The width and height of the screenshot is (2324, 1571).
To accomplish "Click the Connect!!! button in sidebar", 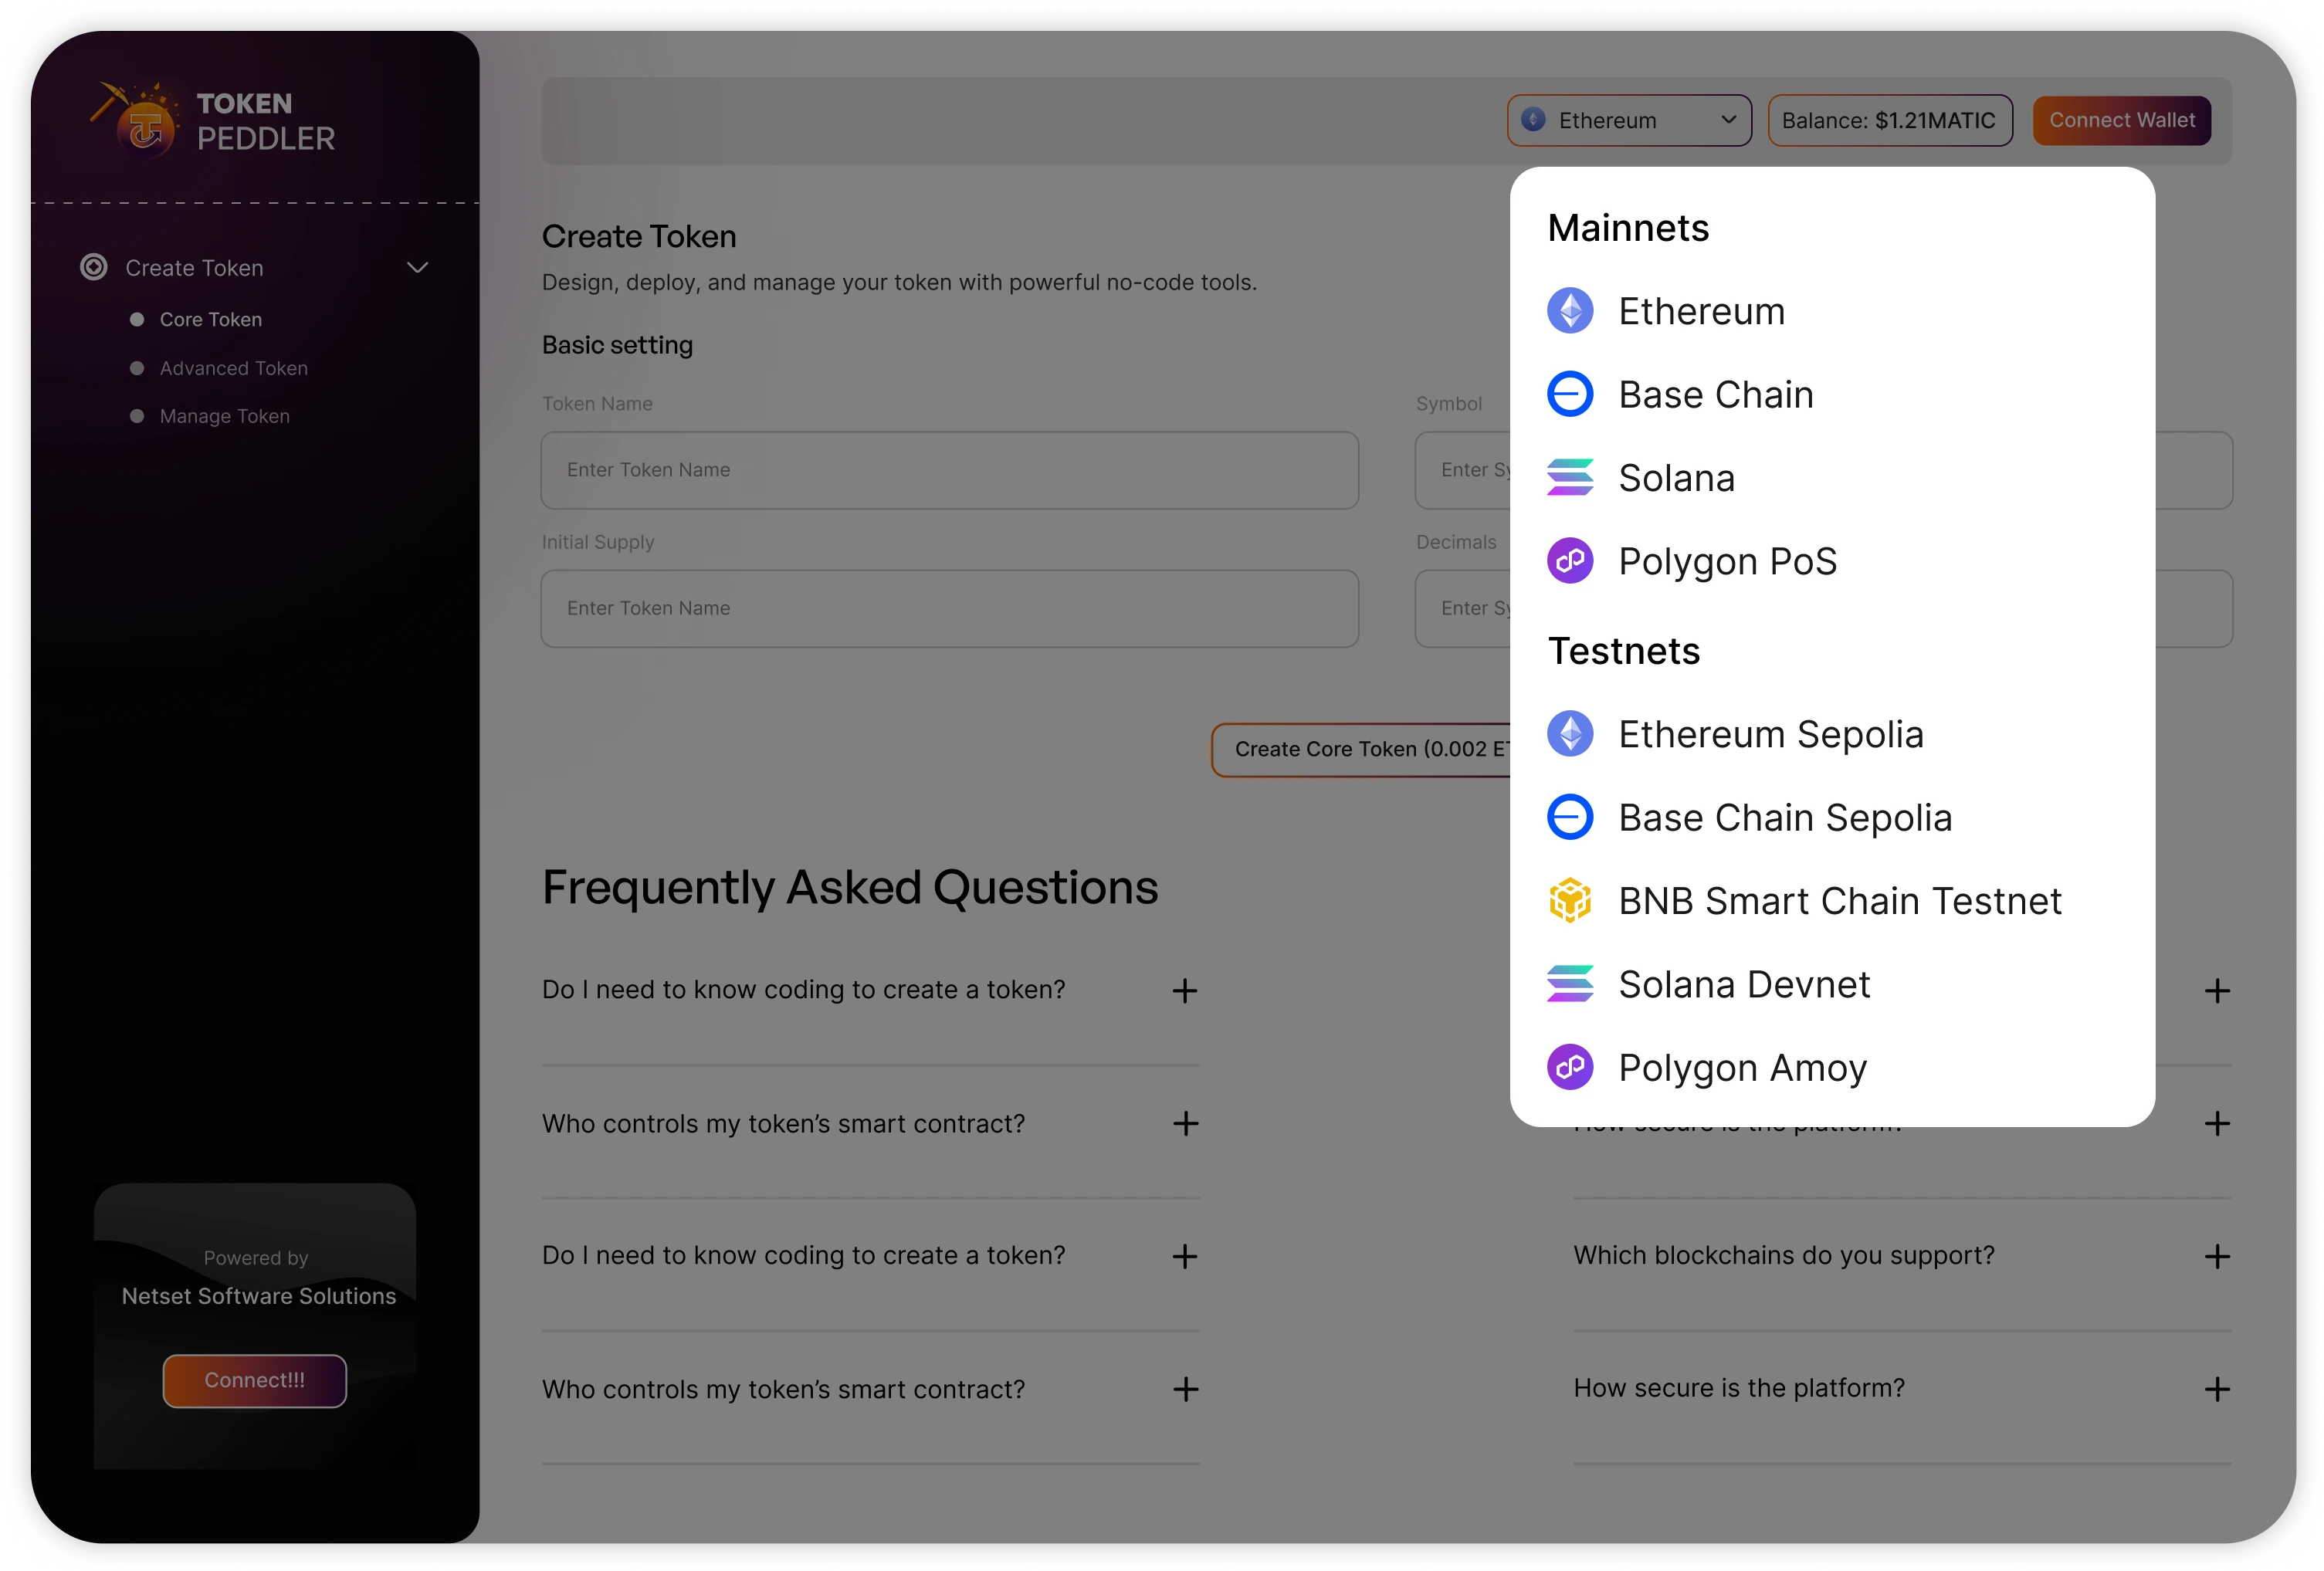I will point(255,1381).
